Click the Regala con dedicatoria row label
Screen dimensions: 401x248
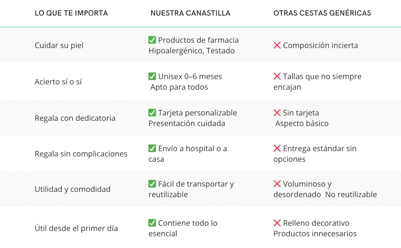[x=75, y=118]
